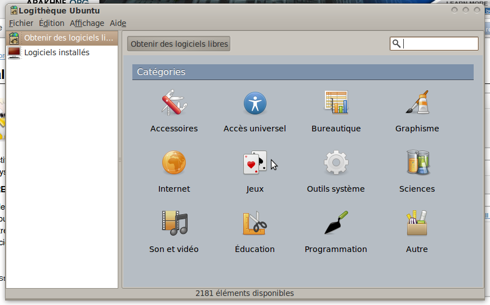Click the Graphisme label
The image size is (490, 305).
(417, 129)
